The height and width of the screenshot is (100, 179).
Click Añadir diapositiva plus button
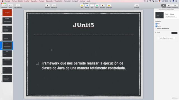[x=18, y=6]
